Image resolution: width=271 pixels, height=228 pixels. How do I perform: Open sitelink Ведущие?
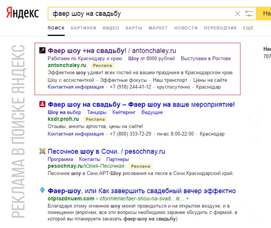[152, 112]
